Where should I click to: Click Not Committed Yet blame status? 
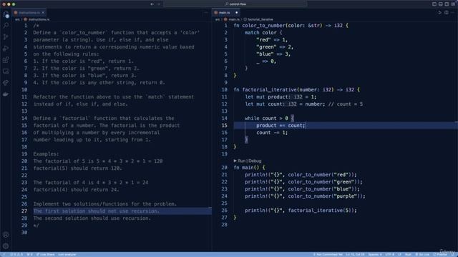(328, 254)
